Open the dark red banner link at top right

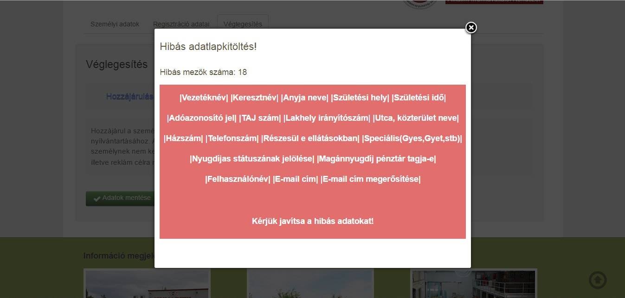(x=494, y=2)
